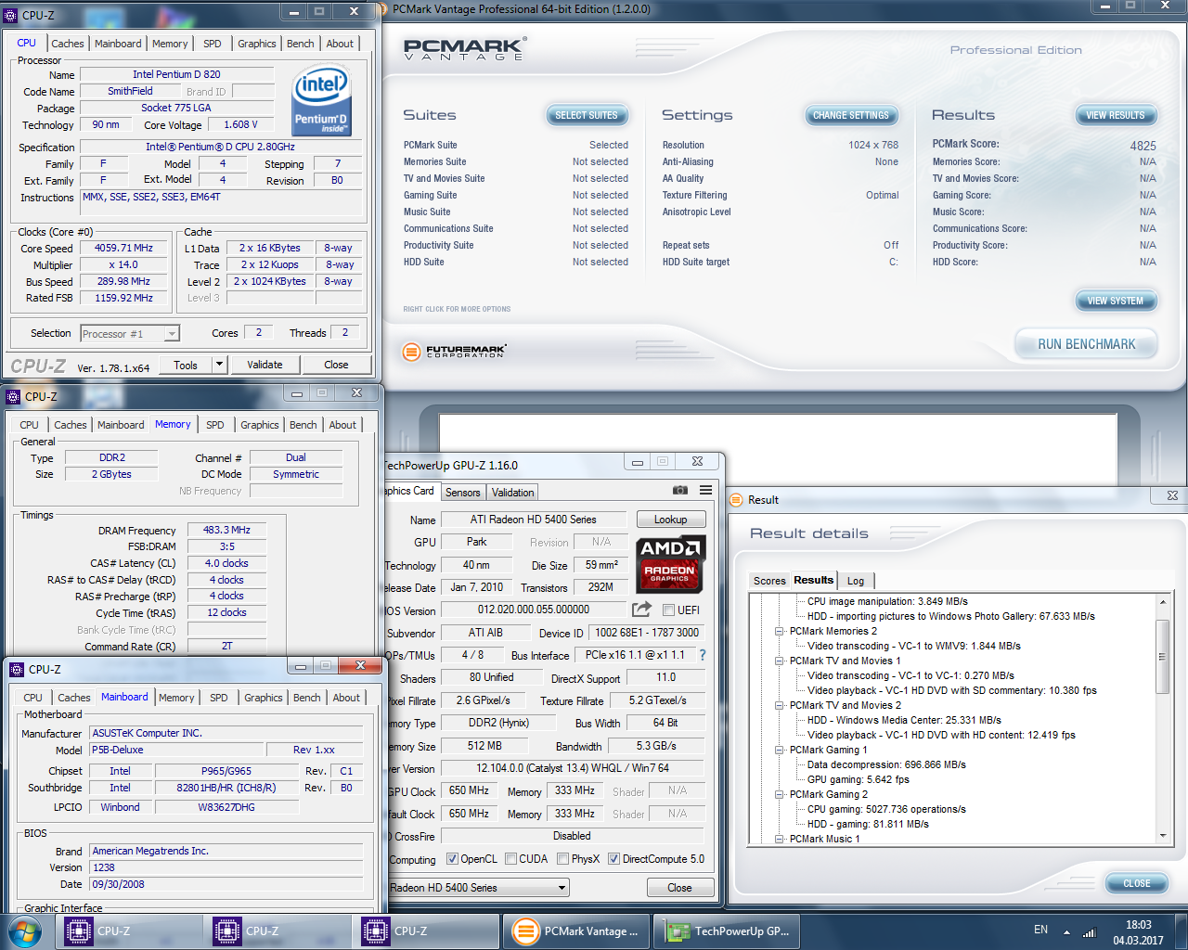Viewport: 1188px width, 950px height.
Task: Click the EN language indicator
Action: pos(1040,930)
